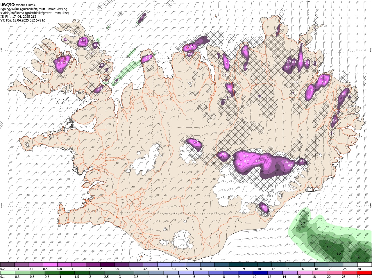Click the 'UWC/IG: Vindur (10m)' title line
This screenshot has width=372, height=279.
pyautogui.click(x=18, y=5)
